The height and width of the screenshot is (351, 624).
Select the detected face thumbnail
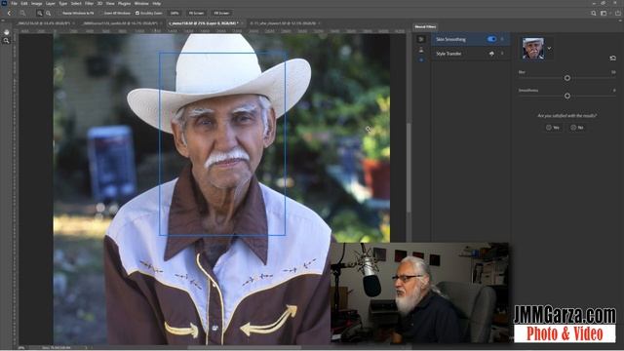pyautogui.click(x=533, y=48)
